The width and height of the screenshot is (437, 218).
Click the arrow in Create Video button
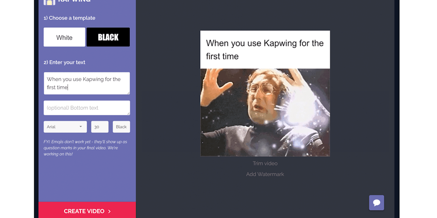(109, 211)
